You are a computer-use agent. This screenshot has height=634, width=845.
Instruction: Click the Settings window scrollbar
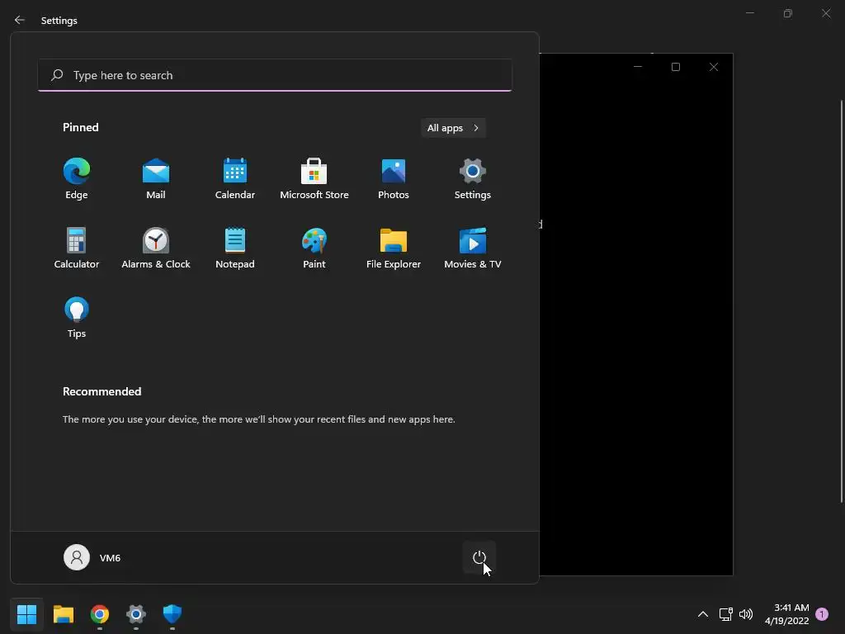(841, 302)
